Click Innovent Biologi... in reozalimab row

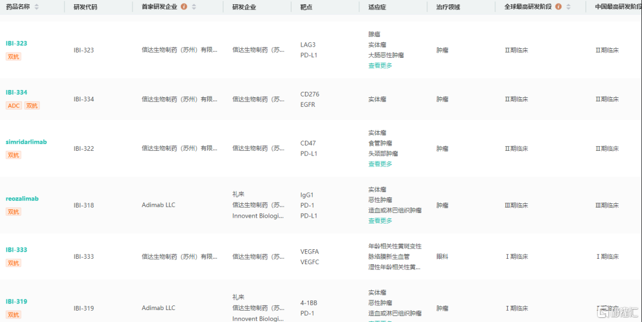(x=258, y=216)
